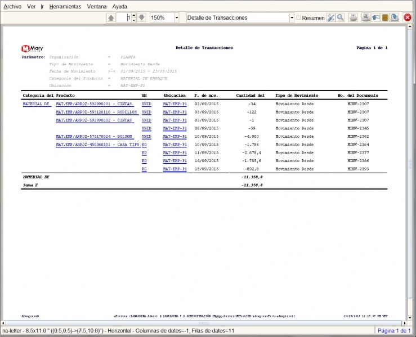
Task: Select document number MINV-2386
Action: (358, 161)
